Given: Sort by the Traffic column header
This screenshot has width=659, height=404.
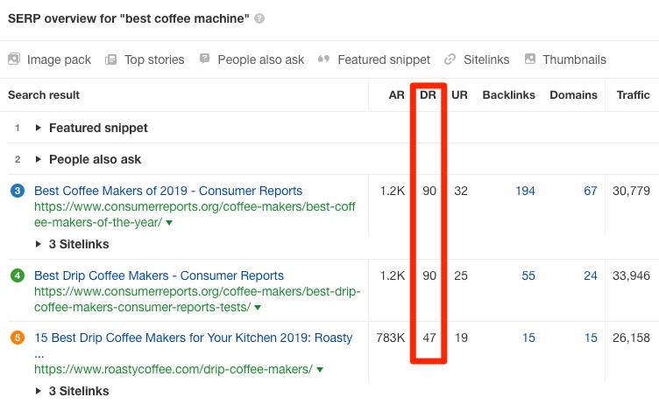Looking at the screenshot, I should [633, 94].
